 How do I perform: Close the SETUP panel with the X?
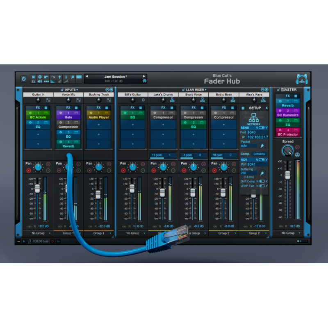tap(266, 107)
